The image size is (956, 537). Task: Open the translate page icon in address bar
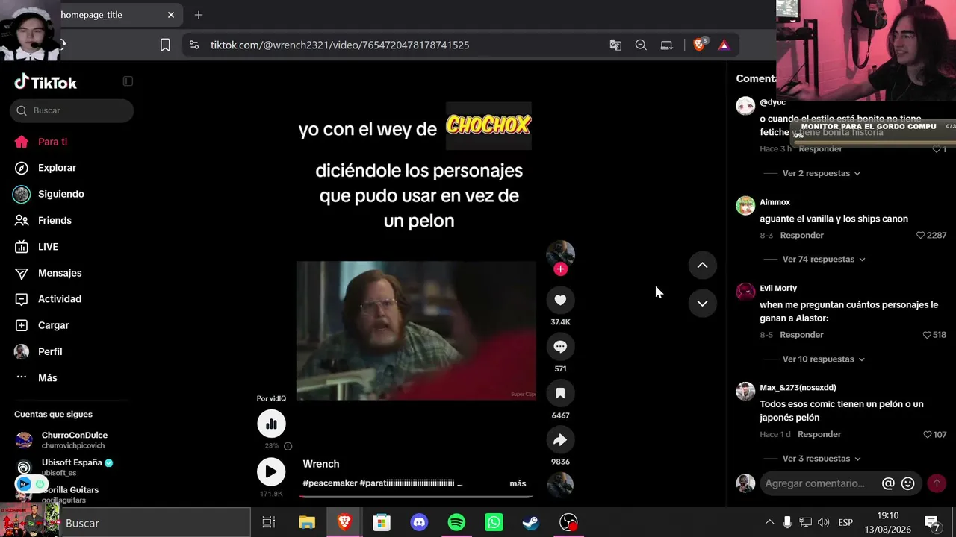[615, 45]
